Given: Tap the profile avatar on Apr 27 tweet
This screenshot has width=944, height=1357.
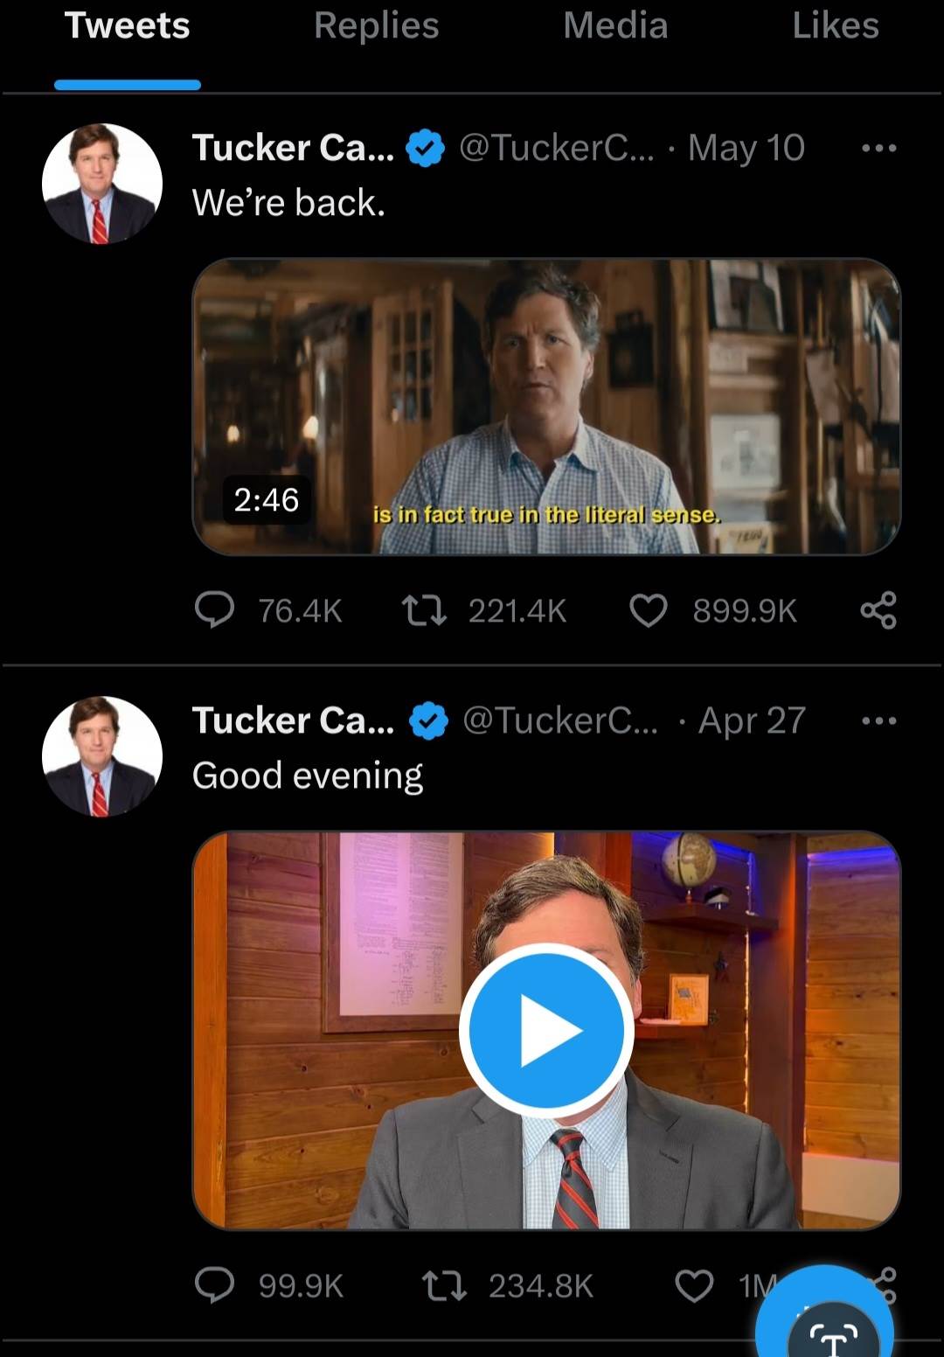Looking at the screenshot, I should point(102,756).
